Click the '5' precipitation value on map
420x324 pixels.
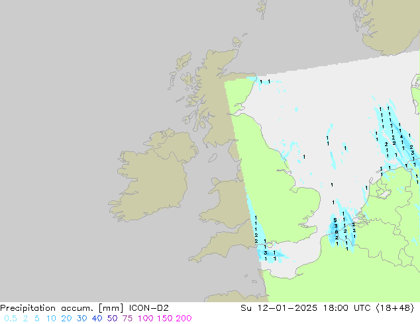tap(335, 220)
